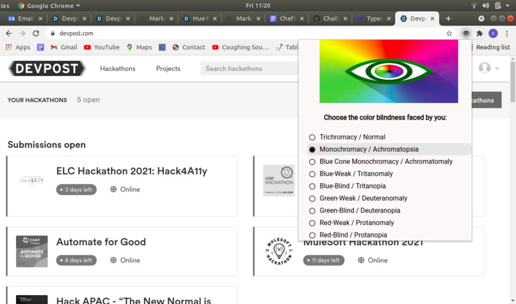Choose Blue-Weak / Tritanomaly option
This screenshot has height=304, width=516.
[312, 173]
